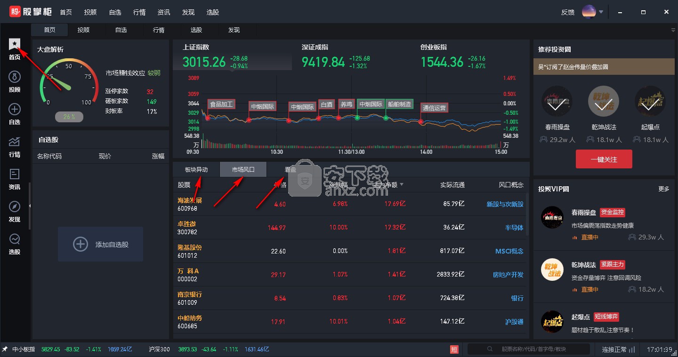678x357 pixels.
Task: Open 新股与次新股 concept link
Action: tap(505, 204)
